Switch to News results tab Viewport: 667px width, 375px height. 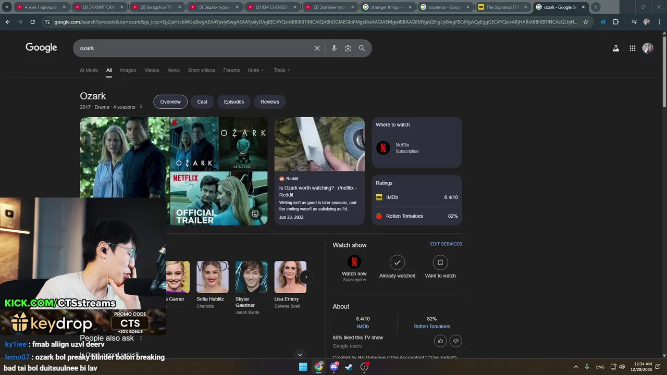(x=174, y=70)
